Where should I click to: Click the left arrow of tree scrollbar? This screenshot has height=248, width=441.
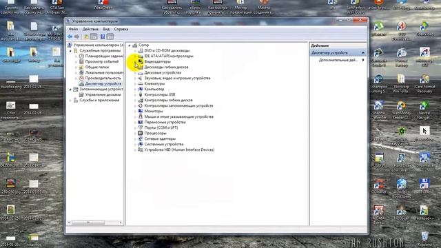pyautogui.click(x=69, y=223)
